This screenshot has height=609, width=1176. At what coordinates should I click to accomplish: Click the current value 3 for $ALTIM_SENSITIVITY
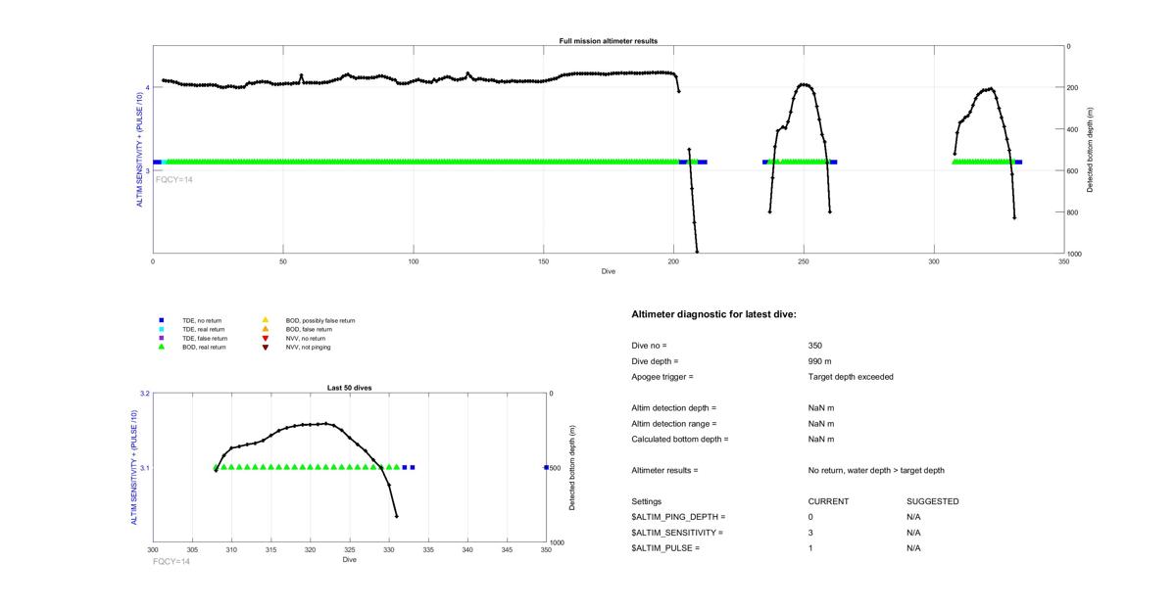click(810, 533)
